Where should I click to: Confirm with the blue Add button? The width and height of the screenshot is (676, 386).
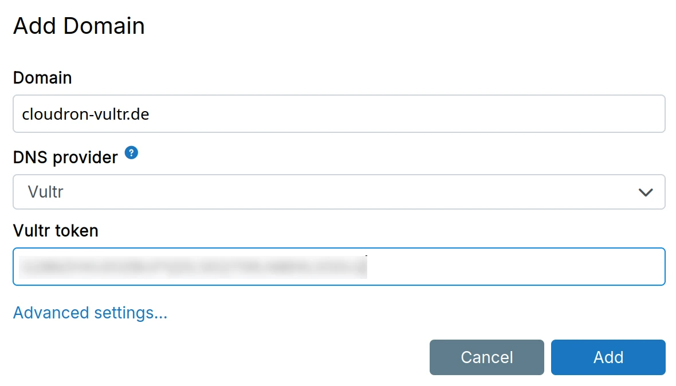pos(608,357)
